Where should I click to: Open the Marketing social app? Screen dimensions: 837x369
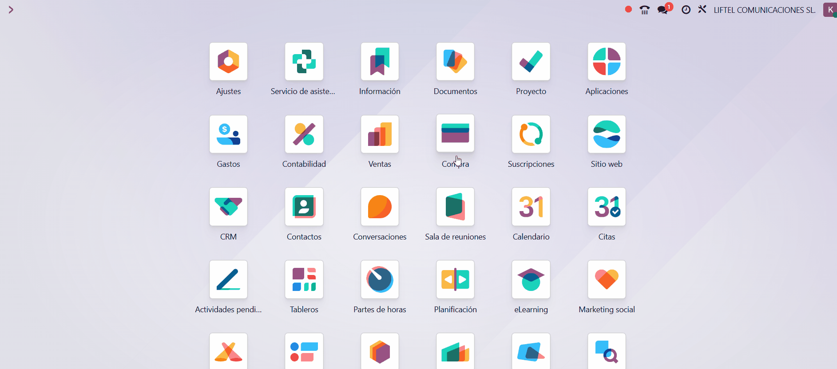click(607, 280)
